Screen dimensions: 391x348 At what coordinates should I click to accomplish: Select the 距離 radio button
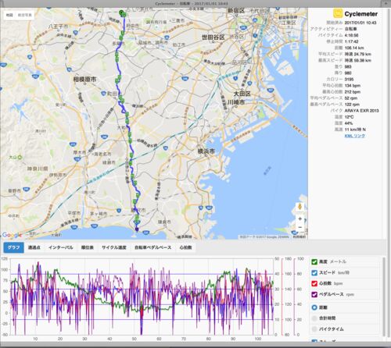pos(314,307)
